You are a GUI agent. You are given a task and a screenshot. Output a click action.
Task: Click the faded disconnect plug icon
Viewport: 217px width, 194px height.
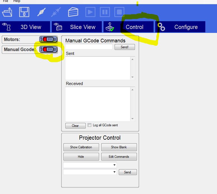click(56, 12)
